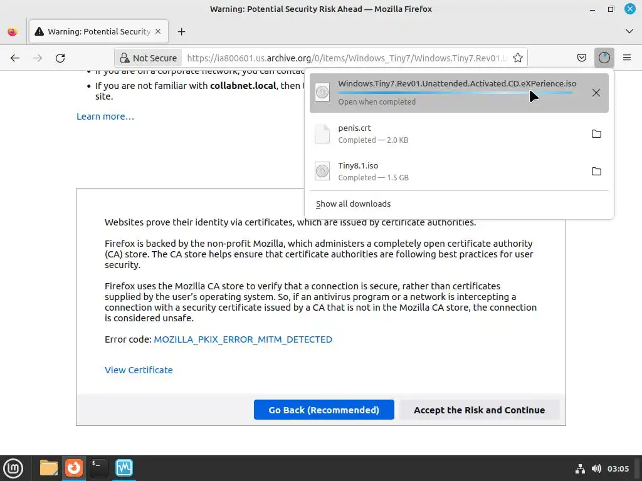The image size is (642, 481).
Task: Open Firefox View pinned icon
Action: (x=13, y=31)
